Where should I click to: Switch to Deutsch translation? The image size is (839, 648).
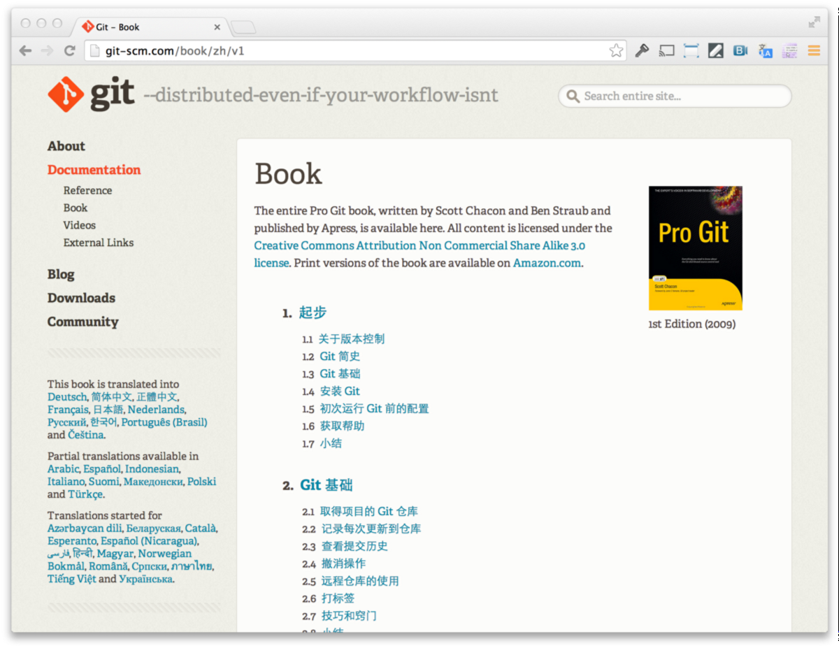[x=67, y=397]
